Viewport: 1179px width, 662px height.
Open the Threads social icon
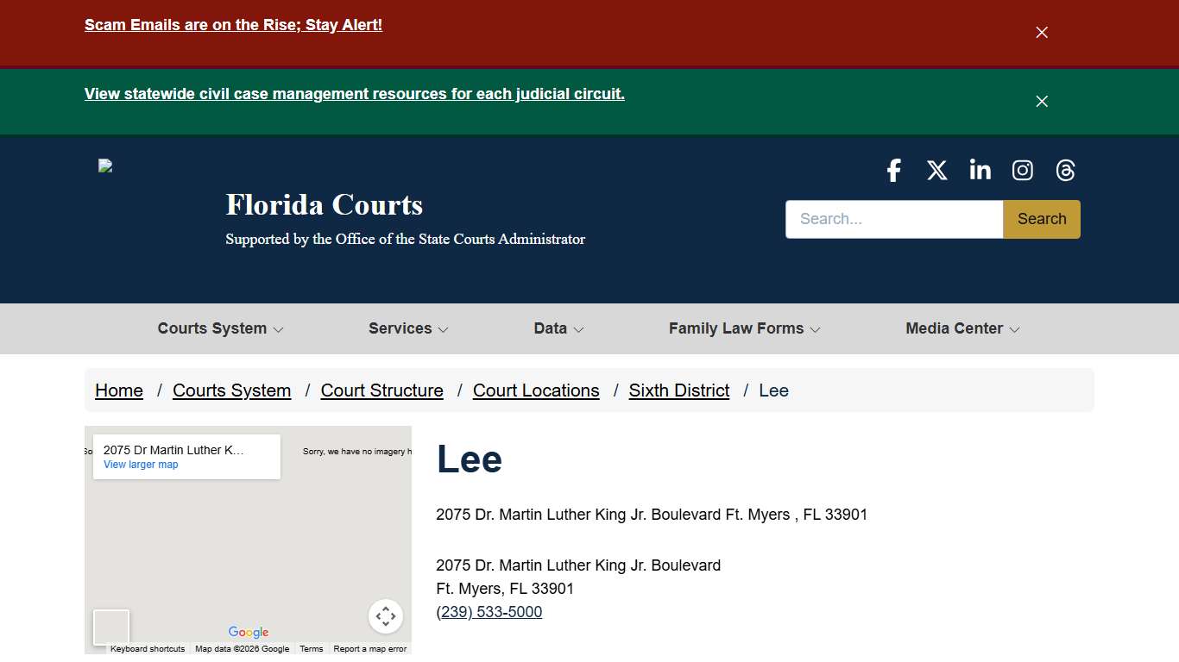tap(1065, 170)
